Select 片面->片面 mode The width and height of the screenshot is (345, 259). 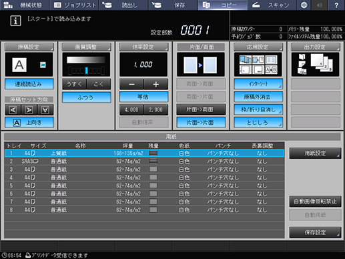pos(201,122)
